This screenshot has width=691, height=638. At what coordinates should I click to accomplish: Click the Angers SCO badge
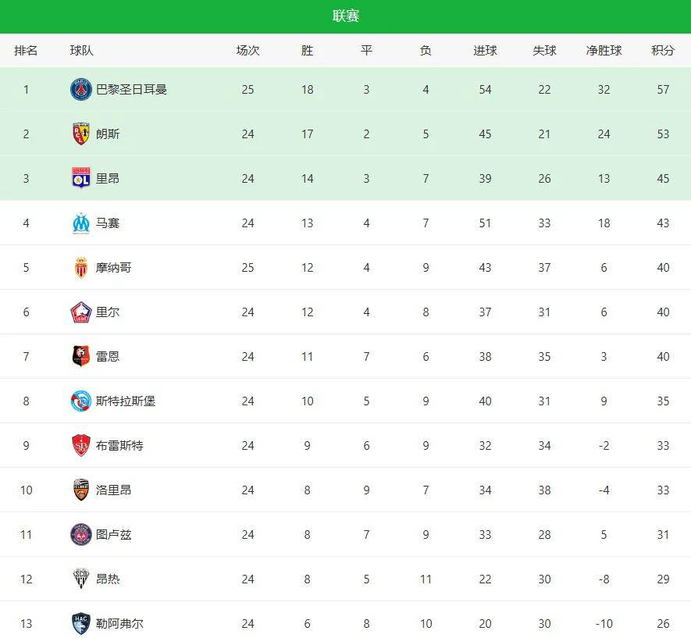[x=81, y=579]
